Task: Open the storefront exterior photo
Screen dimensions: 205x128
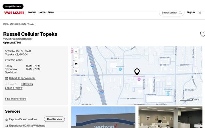Action: (x=103, y=117)
